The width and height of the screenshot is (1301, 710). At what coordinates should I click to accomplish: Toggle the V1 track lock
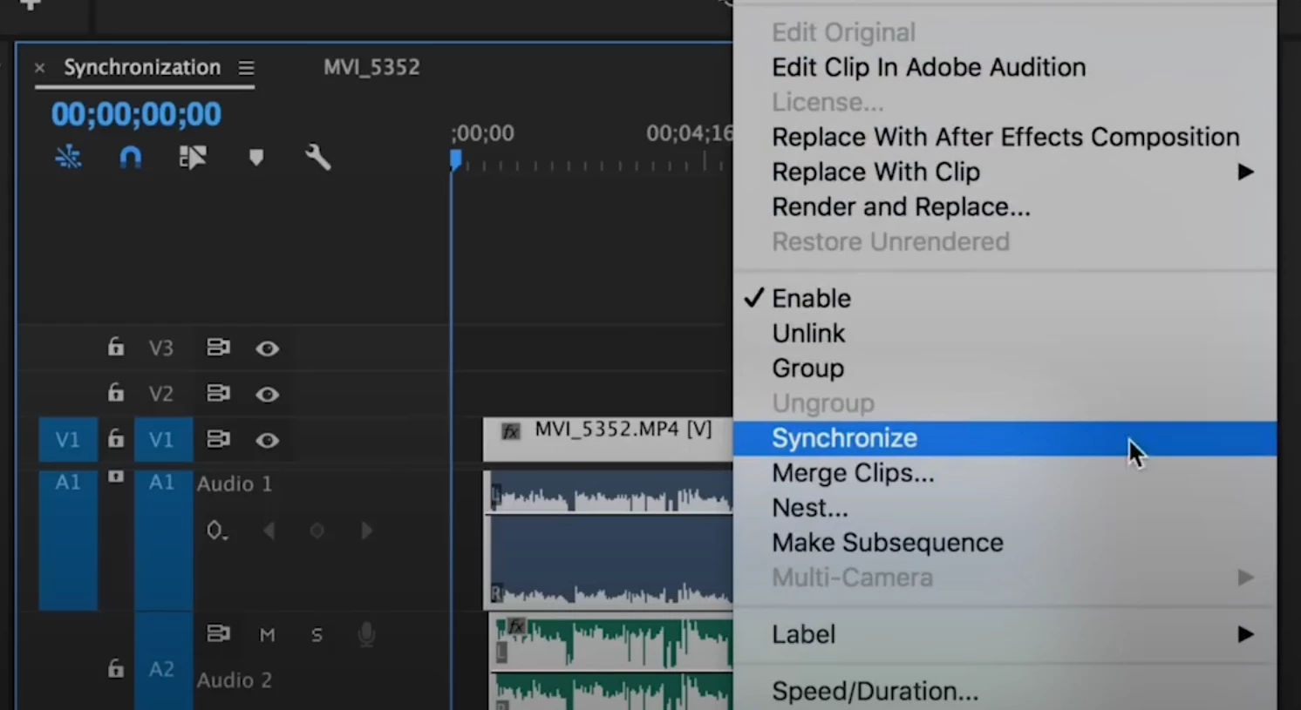pyautogui.click(x=115, y=438)
